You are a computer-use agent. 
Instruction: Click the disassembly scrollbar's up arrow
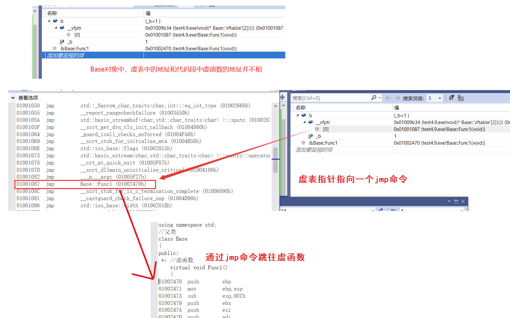point(275,106)
